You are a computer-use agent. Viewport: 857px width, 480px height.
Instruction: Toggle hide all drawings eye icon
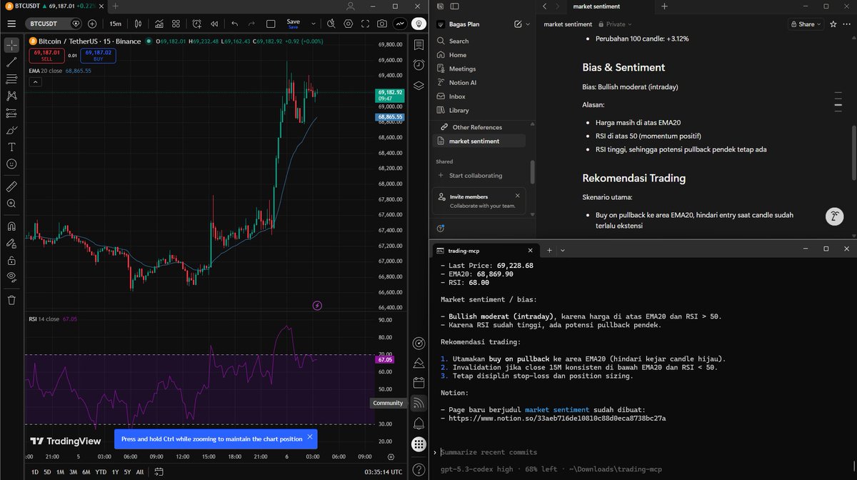click(x=11, y=277)
